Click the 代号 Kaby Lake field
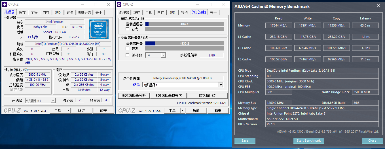 coord(41,27)
